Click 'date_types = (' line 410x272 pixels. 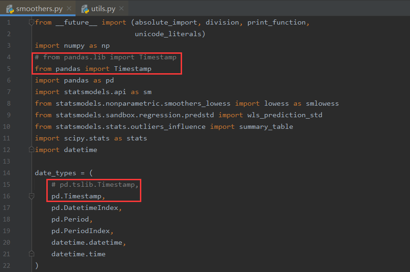point(63,173)
